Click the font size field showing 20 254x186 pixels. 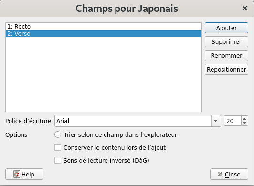233,121
